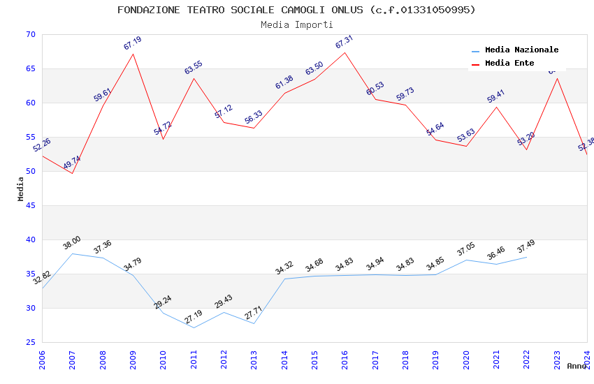Click the 34.85 data label
The image size is (594, 384).
point(435,264)
